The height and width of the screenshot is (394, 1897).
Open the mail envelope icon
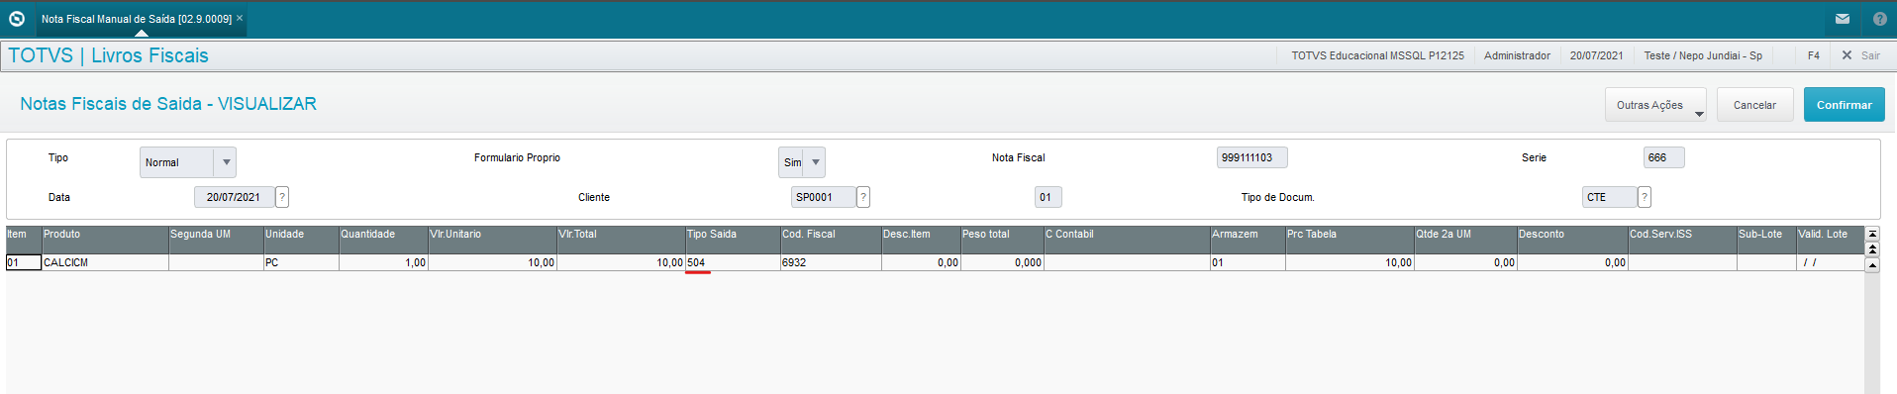pos(1843,18)
